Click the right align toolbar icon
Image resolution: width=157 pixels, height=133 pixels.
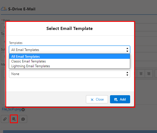click(x=149, y=74)
